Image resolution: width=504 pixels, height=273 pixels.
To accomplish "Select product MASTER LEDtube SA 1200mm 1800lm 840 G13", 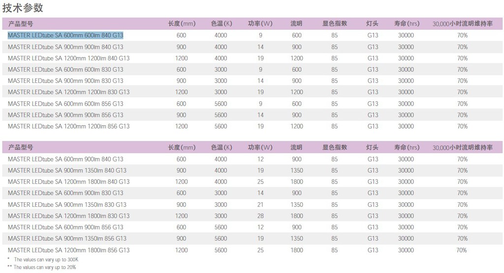I will (x=68, y=182).
